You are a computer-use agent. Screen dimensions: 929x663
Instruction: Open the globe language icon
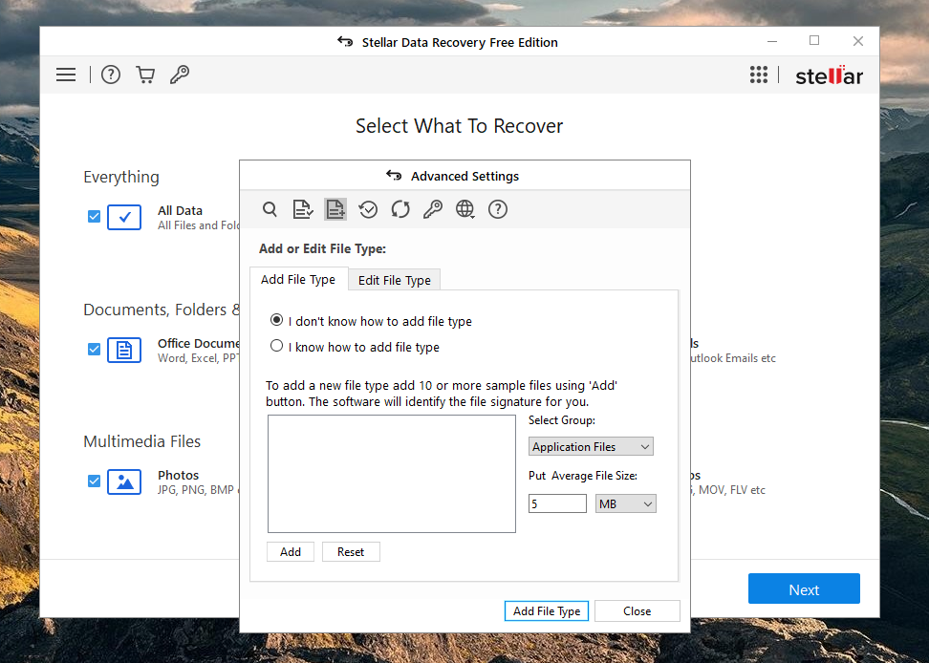(x=465, y=209)
